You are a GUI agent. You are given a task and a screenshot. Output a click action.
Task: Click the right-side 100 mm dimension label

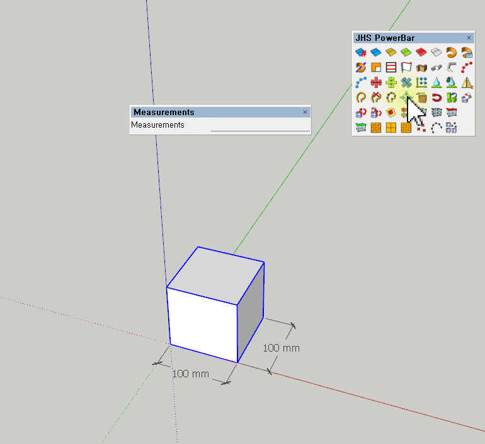pos(281,348)
